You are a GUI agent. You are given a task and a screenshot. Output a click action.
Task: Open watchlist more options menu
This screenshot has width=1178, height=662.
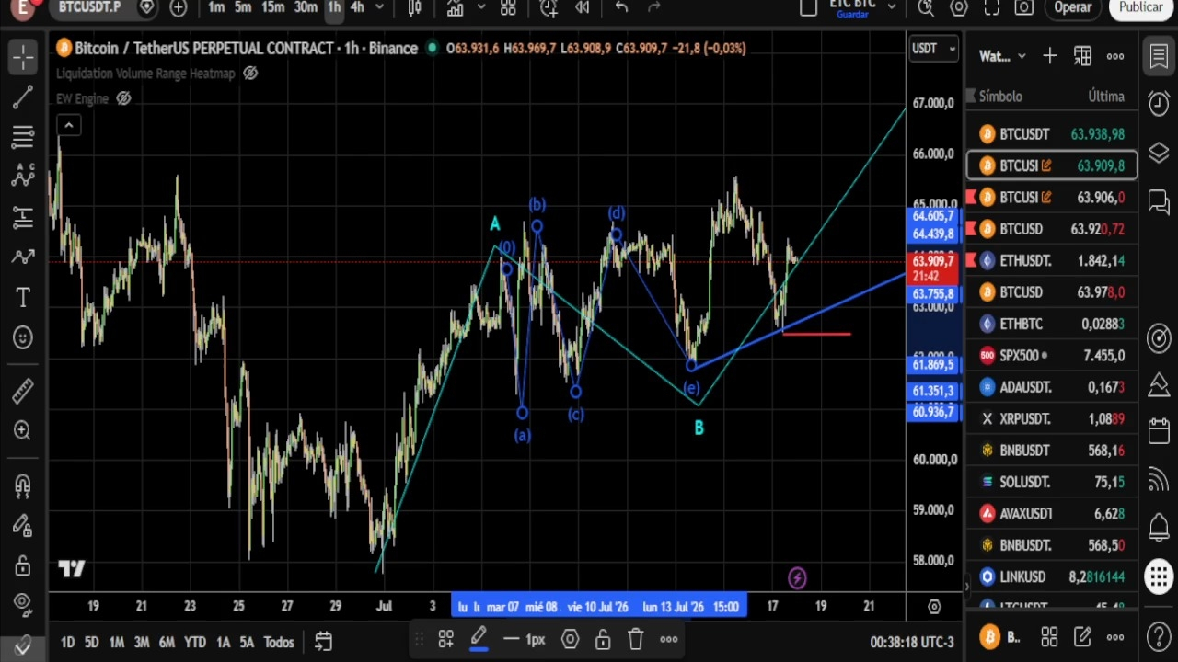(1115, 56)
